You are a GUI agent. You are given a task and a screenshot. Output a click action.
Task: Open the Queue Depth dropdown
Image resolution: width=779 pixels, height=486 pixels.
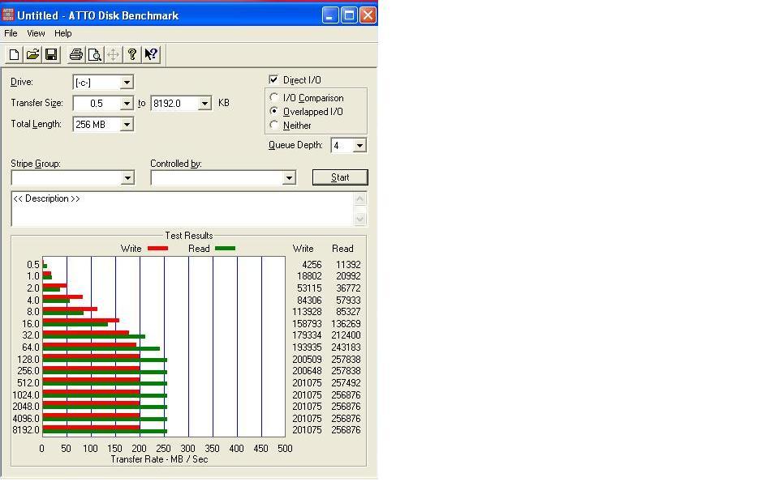[359, 145]
